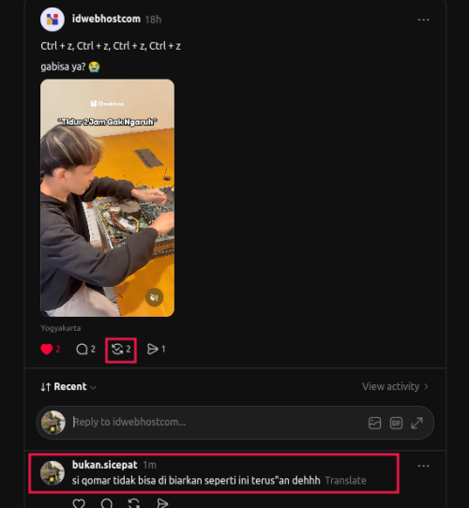Unmute the video with speaker icon
This screenshot has height=508, width=469.
click(155, 297)
